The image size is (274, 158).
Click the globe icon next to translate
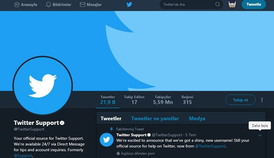point(118,153)
